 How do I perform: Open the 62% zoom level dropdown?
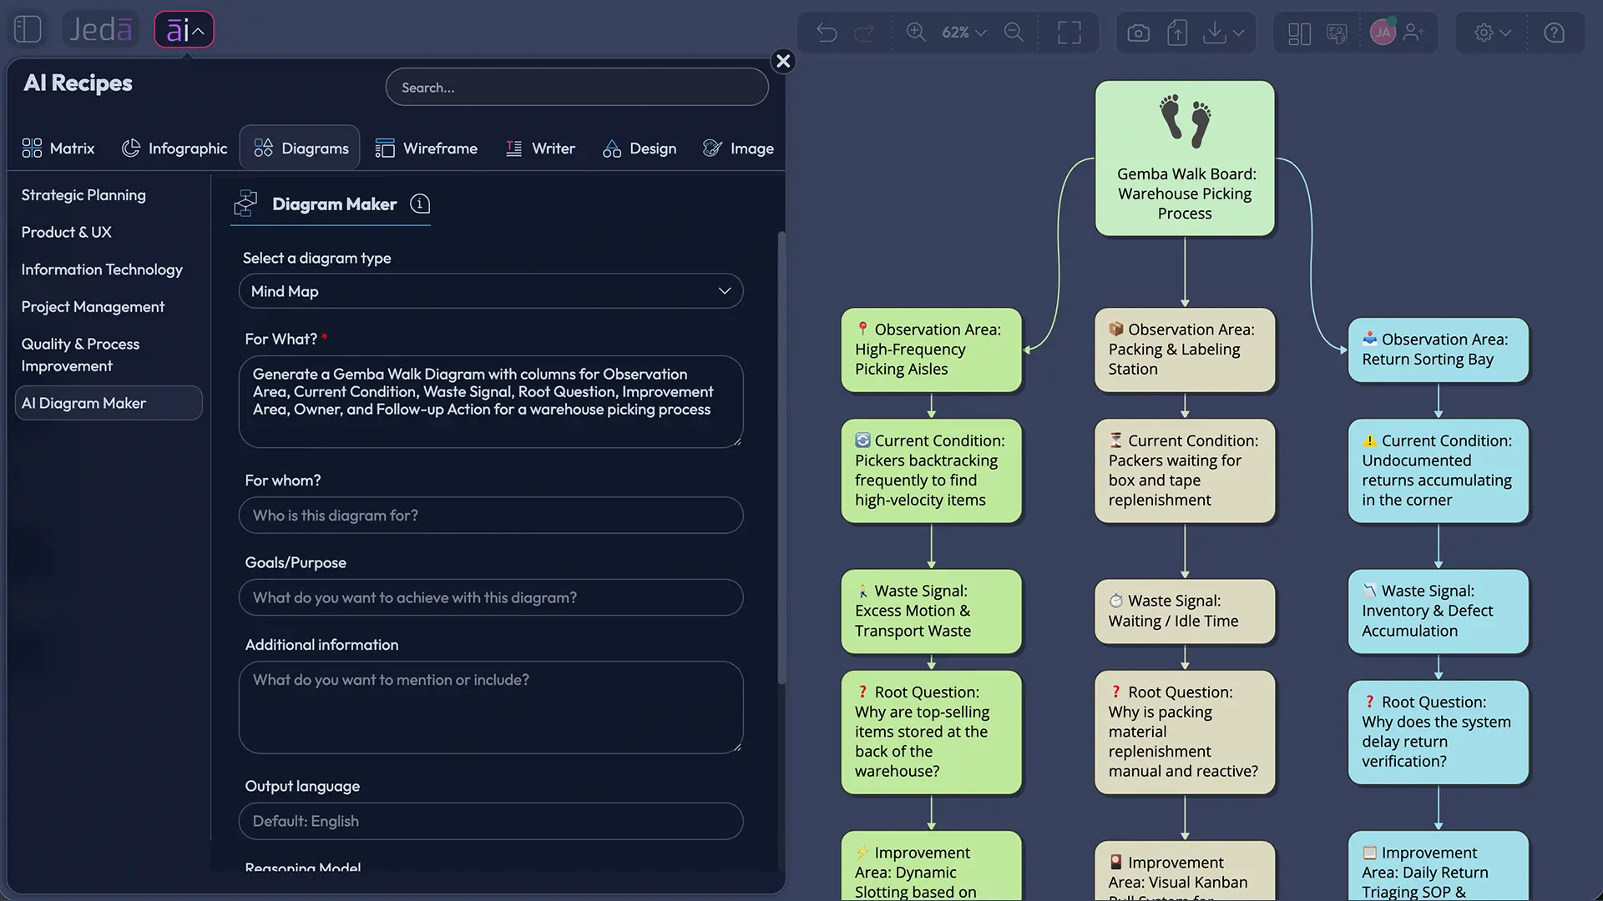[x=964, y=33]
